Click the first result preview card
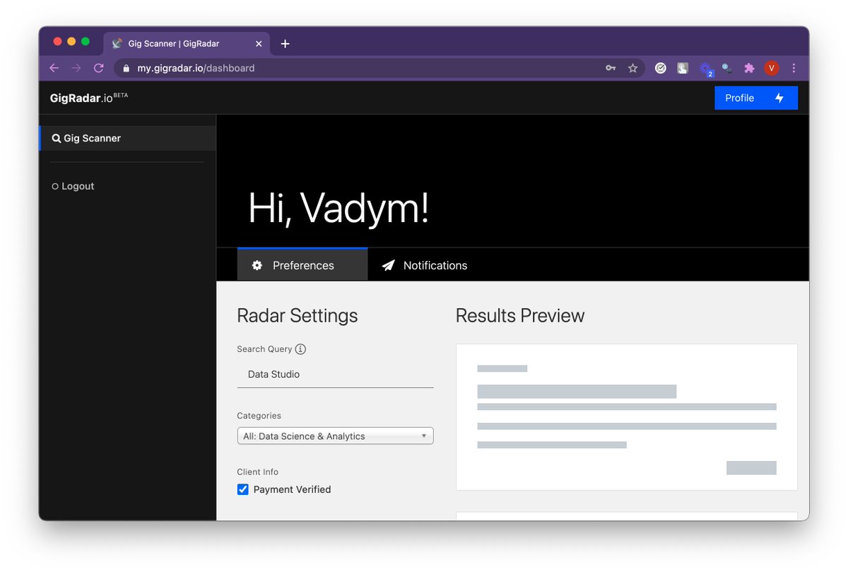This screenshot has width=848, height=572. pyautogui.click(x=627, y=417)
